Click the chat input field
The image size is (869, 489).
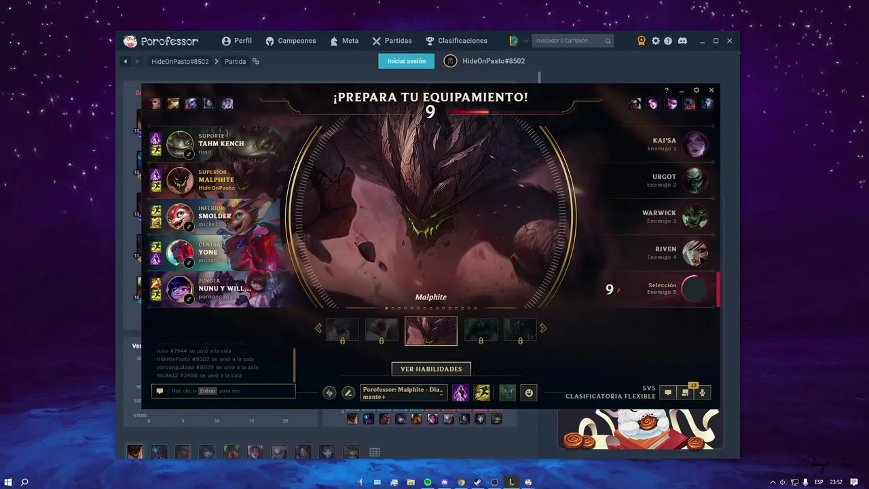(223, 391)
